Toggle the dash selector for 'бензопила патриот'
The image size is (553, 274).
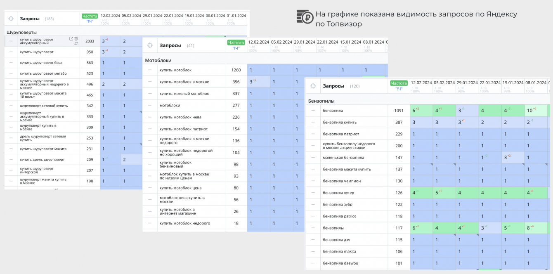point(313,134)
